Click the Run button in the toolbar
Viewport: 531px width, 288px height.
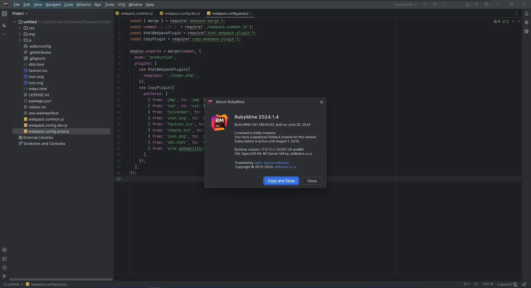click(425, 4)
